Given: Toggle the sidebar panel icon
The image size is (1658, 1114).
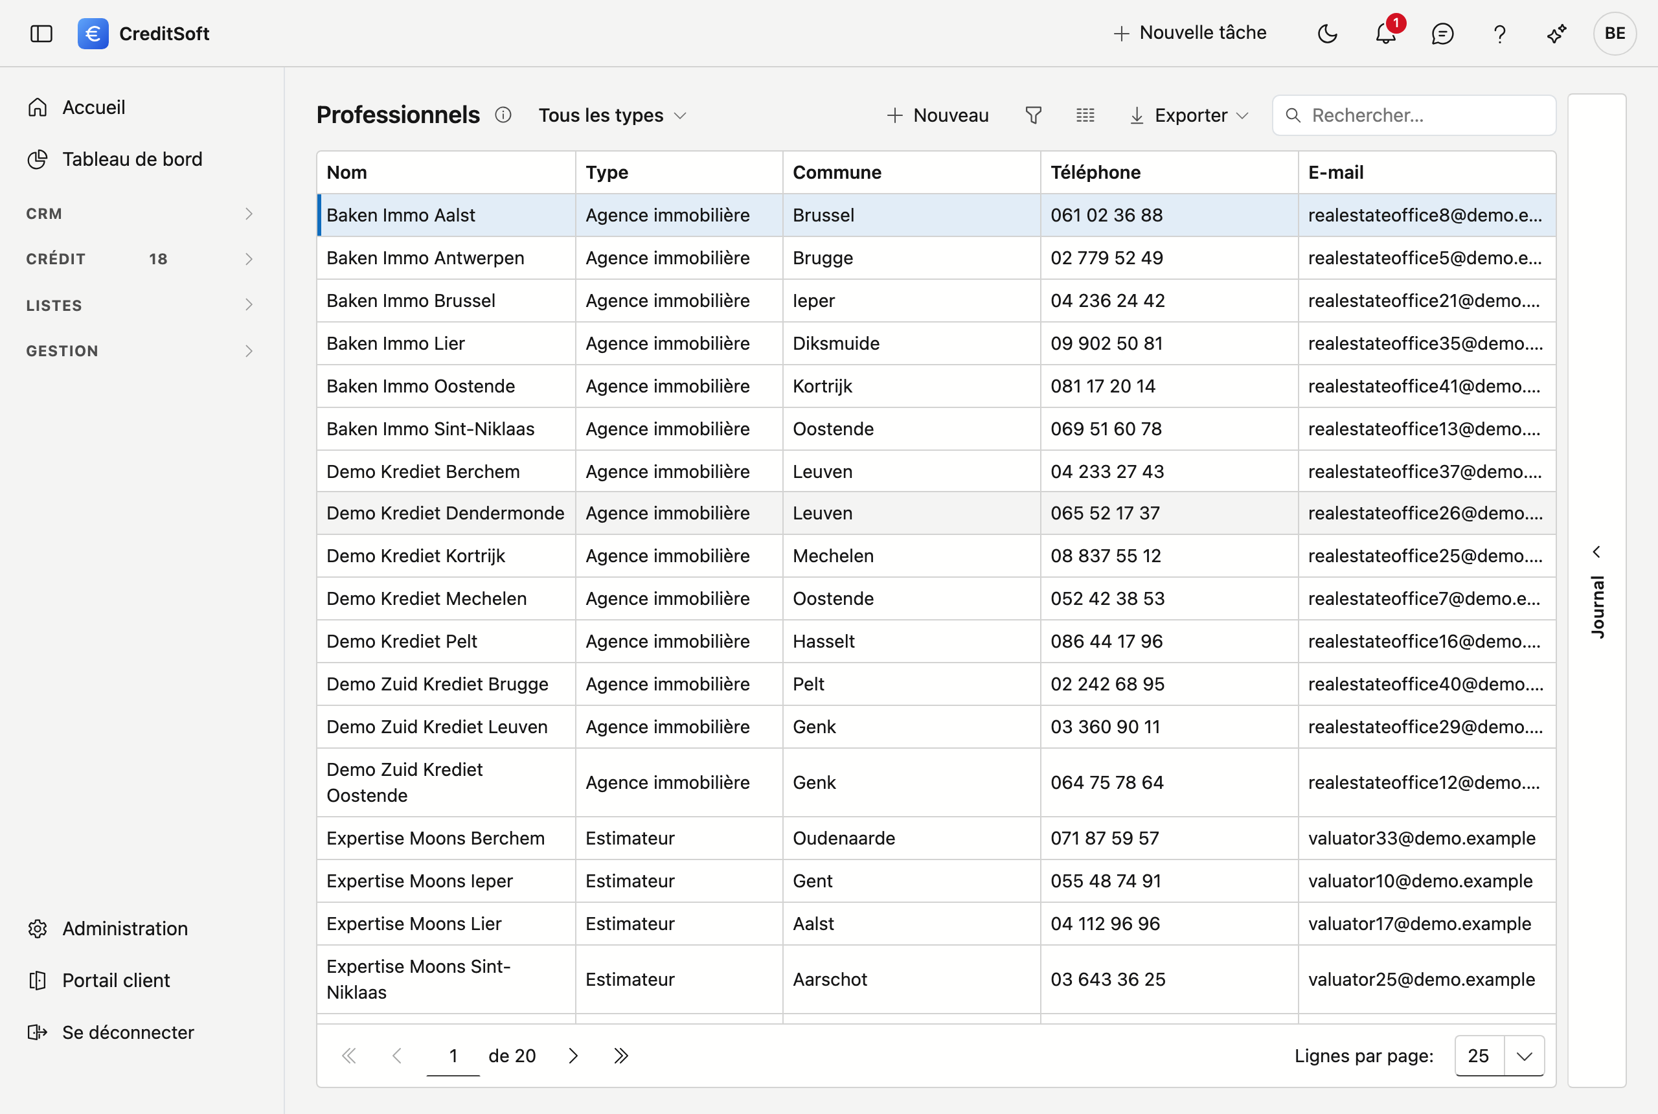Looking at the screenshot, I should [x=41, y=34].
